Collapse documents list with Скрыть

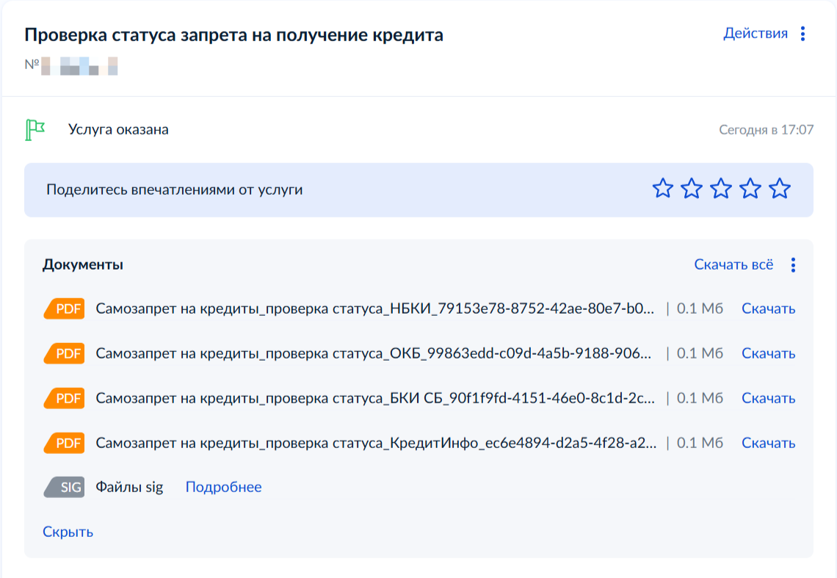(x=68, y=532)
